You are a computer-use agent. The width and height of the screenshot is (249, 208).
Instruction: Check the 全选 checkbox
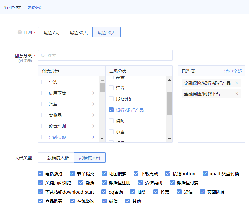coord(44,82)
